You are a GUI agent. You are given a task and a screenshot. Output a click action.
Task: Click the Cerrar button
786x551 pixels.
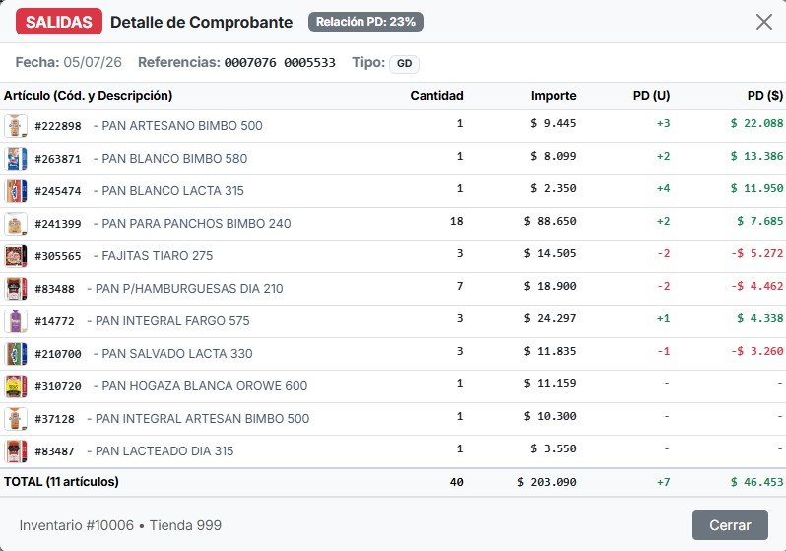tap(730, 525)
